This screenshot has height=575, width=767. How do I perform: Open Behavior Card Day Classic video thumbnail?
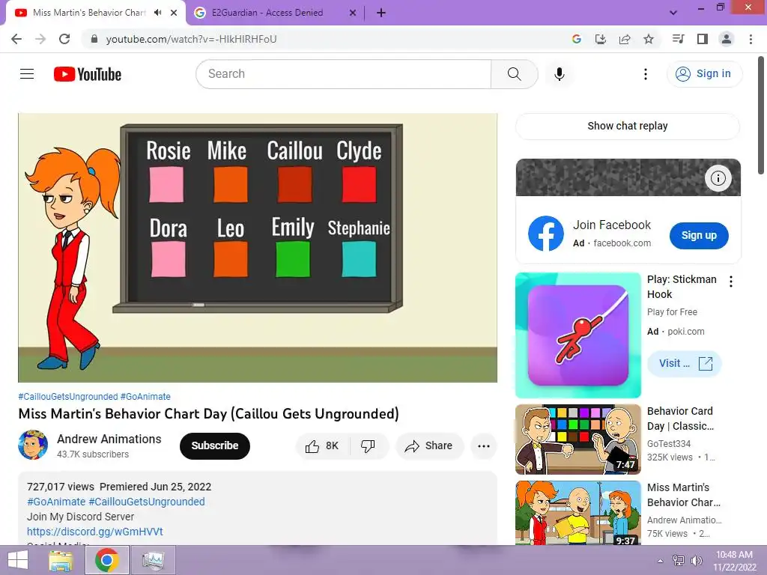coord(578,439)
